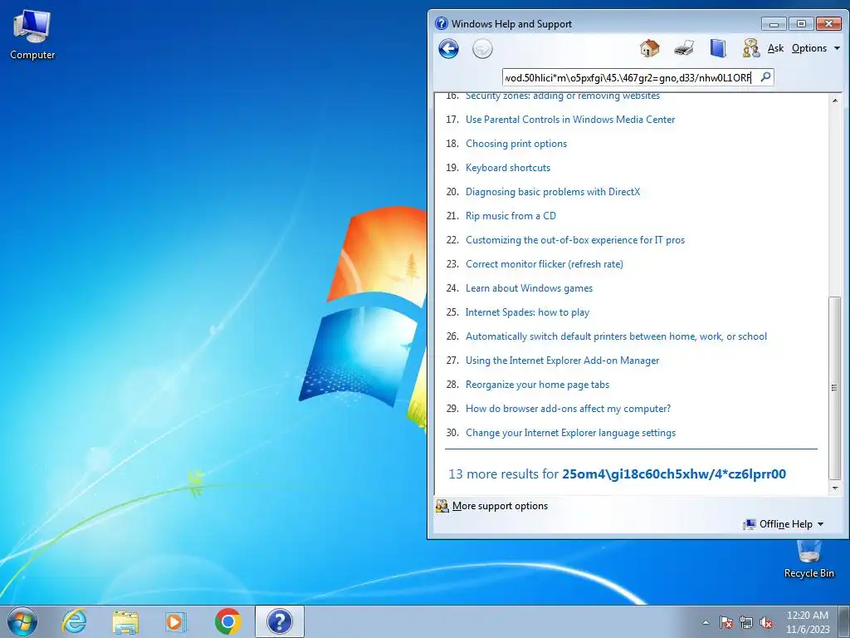Open Rip music from a CD
Screen dimensions: 850x638
pos(510,216)
